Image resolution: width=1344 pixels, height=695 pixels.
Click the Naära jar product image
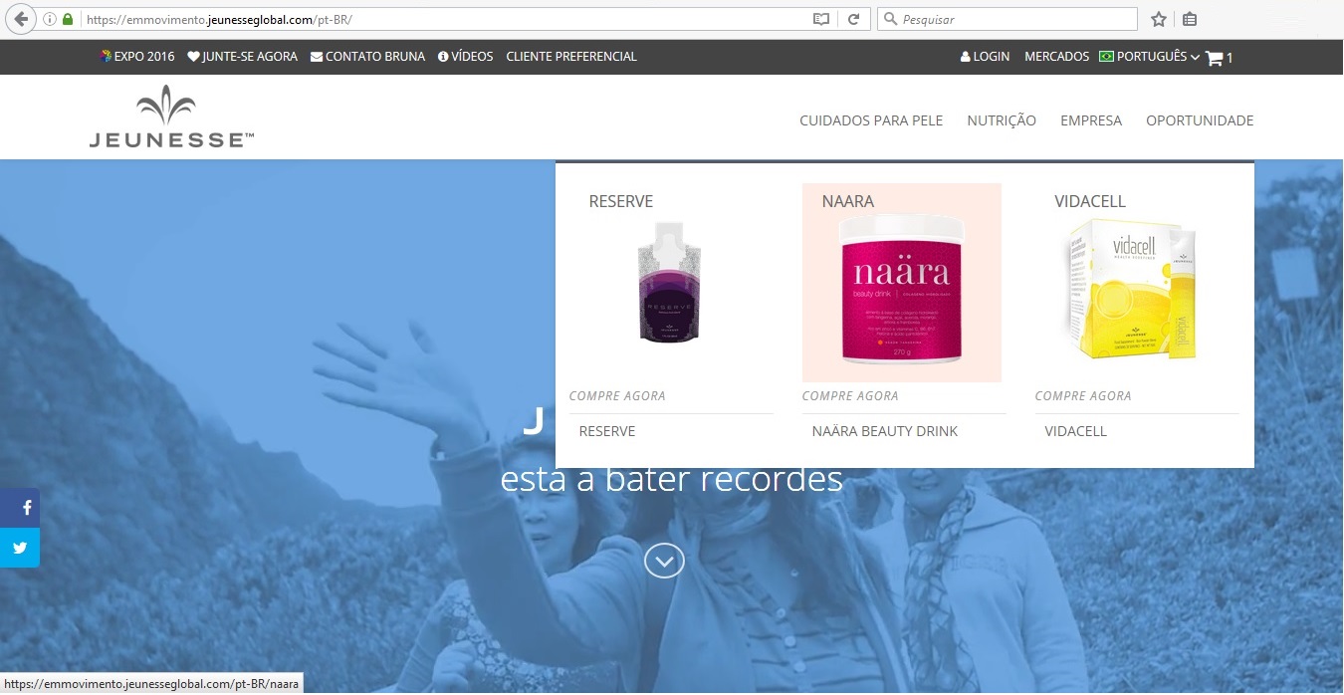tap(902, 291)
